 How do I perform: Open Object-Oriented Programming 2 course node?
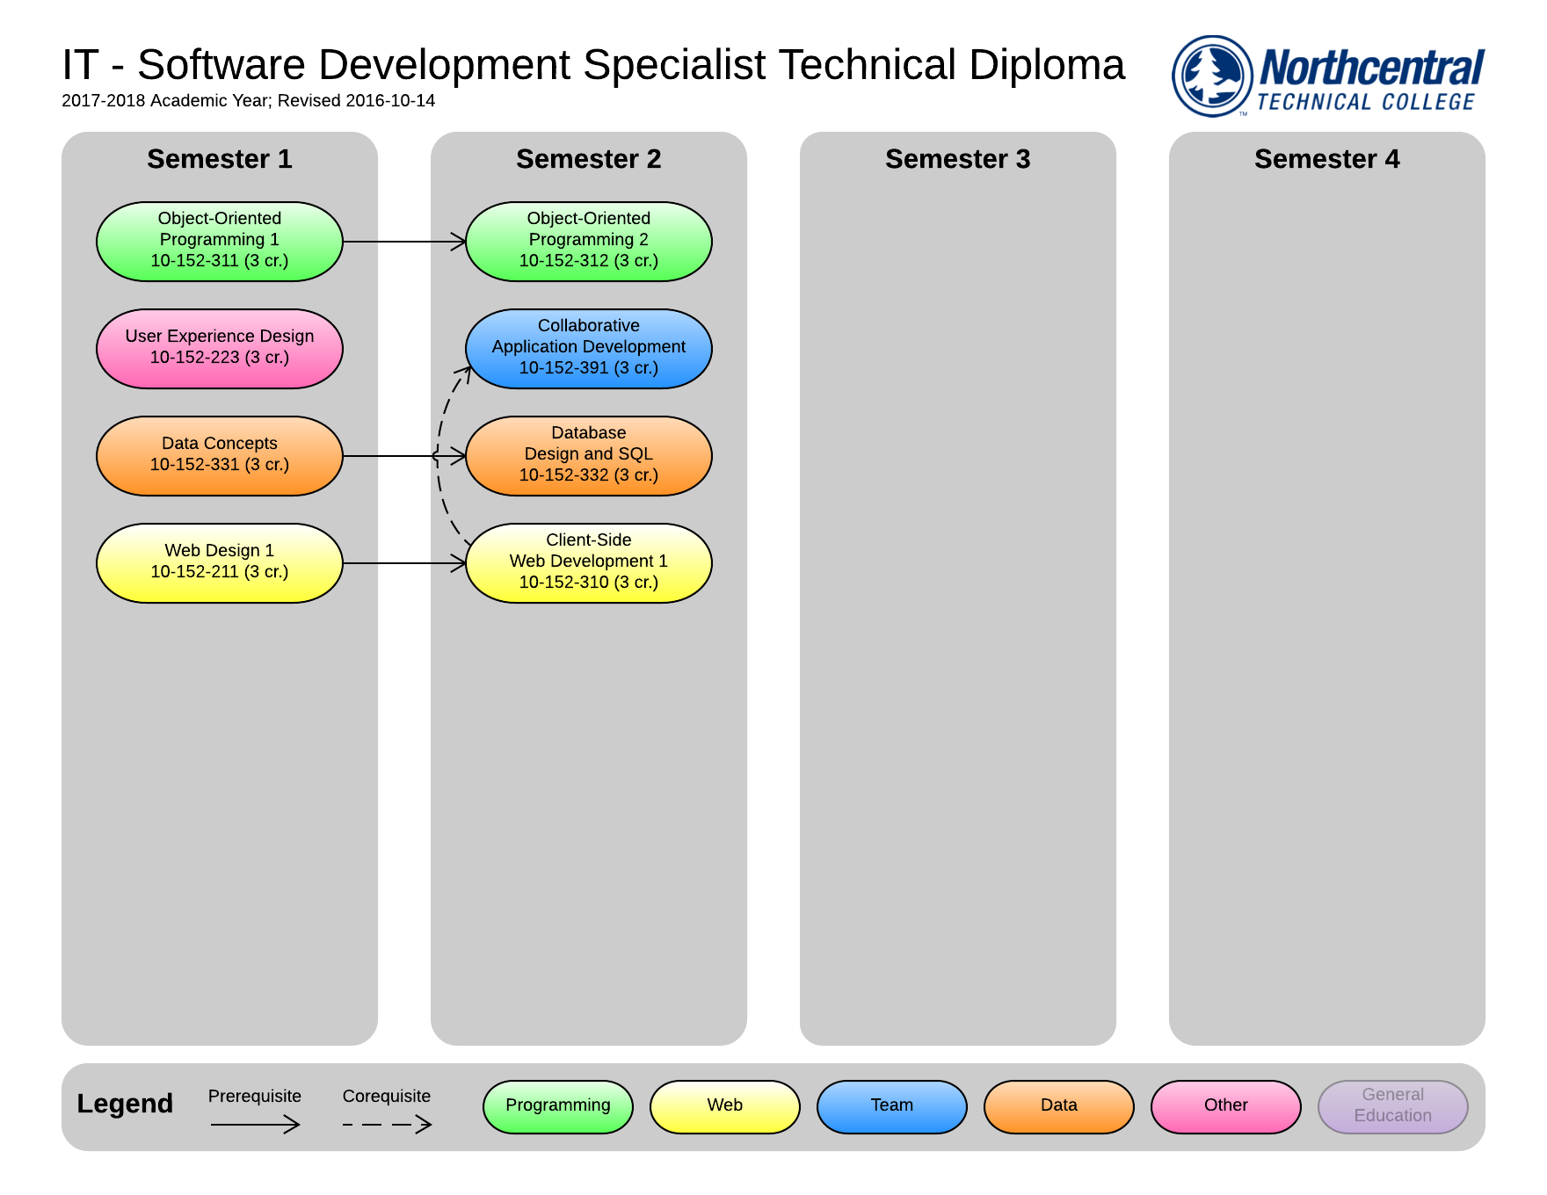(x=589, y=241)
